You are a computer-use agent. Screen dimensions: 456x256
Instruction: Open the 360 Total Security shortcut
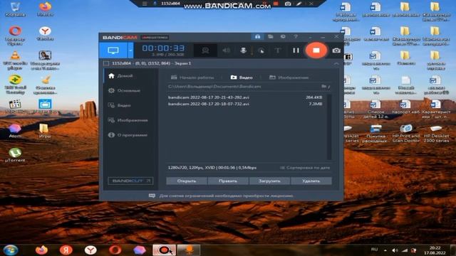coord(15,85)
